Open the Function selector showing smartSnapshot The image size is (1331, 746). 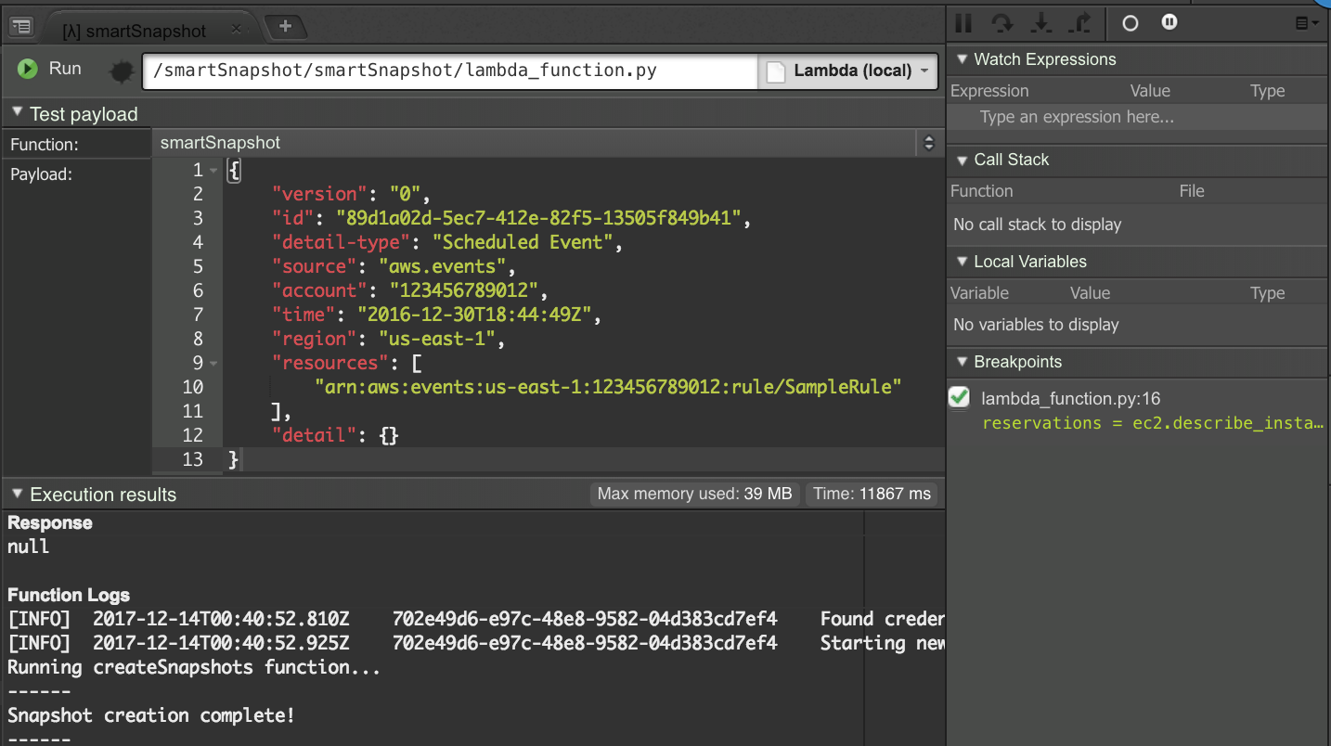(x=548, y=143)
